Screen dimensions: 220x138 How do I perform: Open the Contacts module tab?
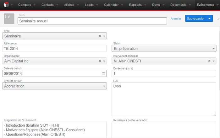47,5
